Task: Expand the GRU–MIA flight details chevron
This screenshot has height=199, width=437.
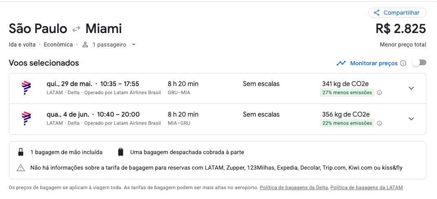Action: point(411,88)
